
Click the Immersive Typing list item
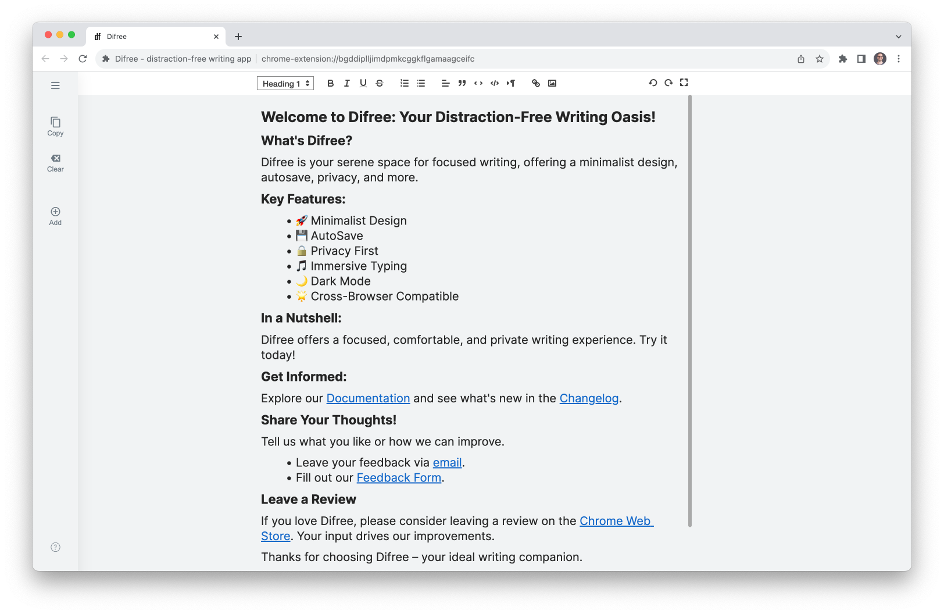[x=351, y=266]
